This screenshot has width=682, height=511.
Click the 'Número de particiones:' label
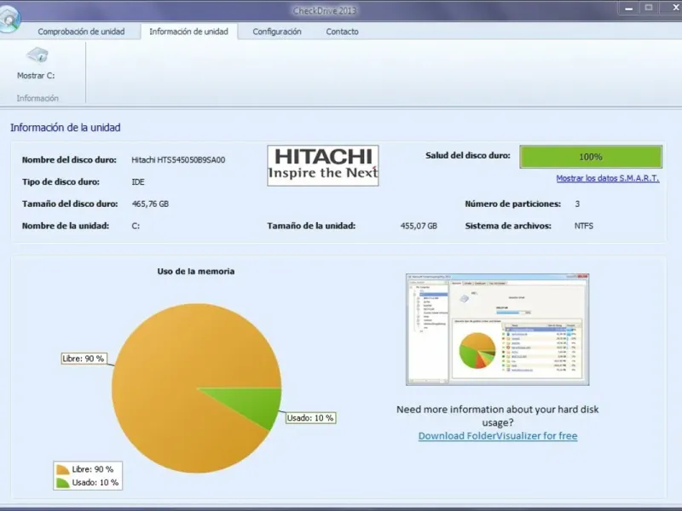coord(513,204)
